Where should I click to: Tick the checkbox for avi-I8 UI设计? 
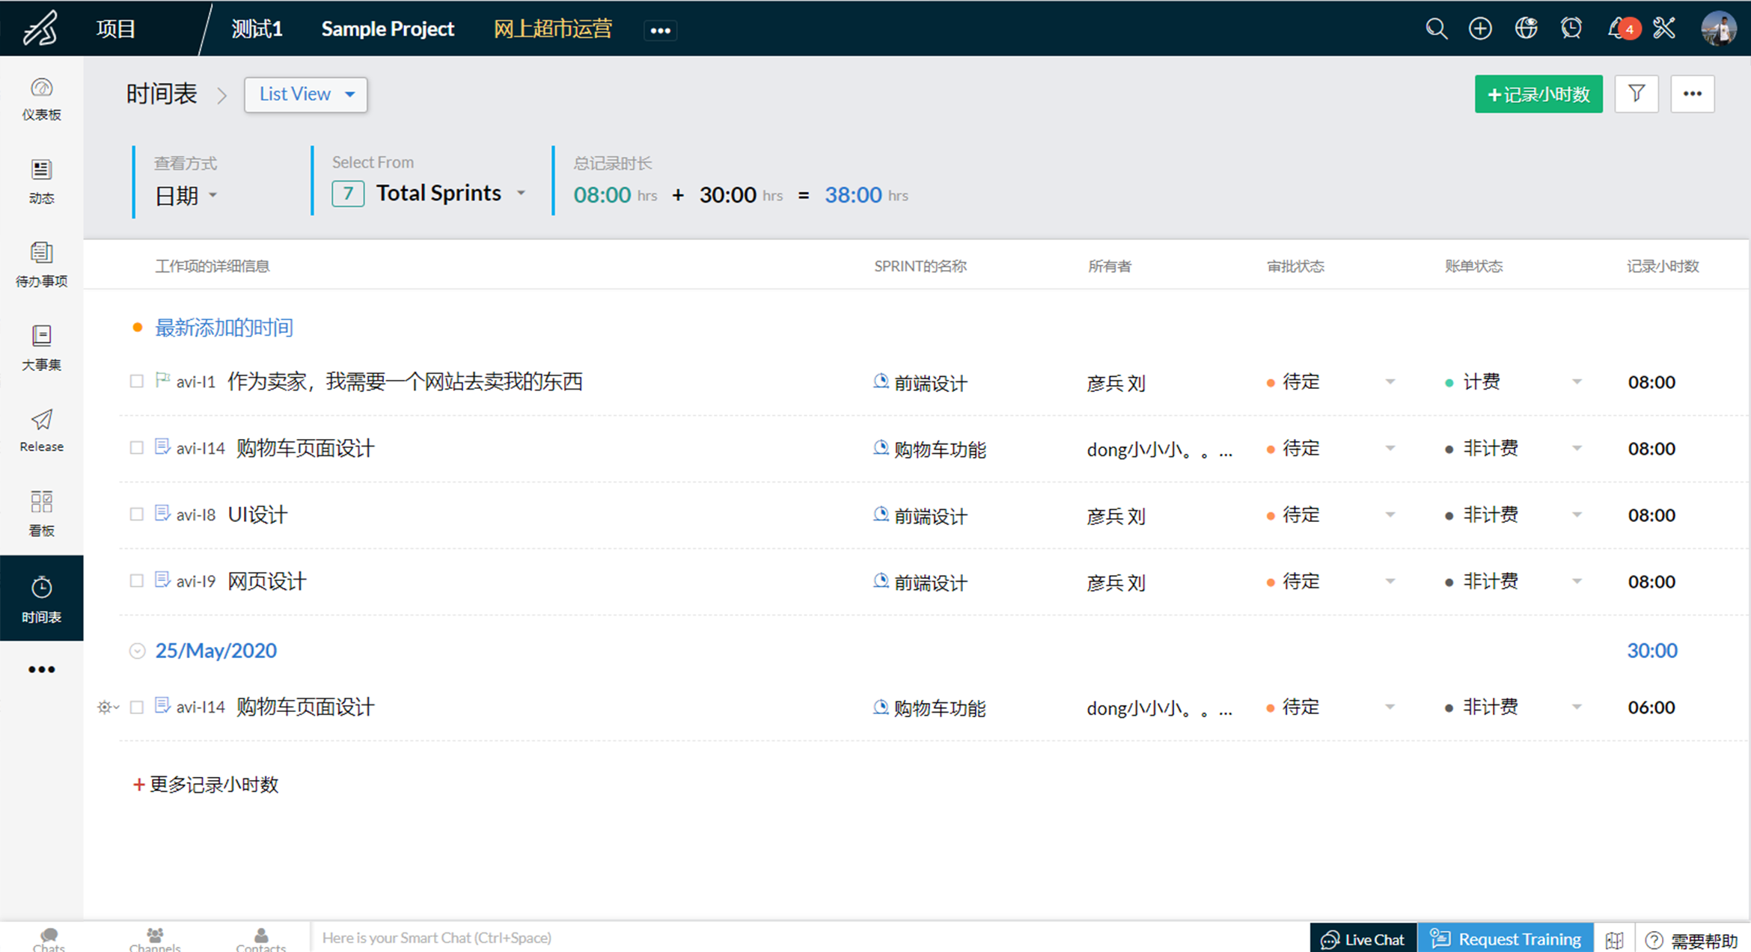136,515
